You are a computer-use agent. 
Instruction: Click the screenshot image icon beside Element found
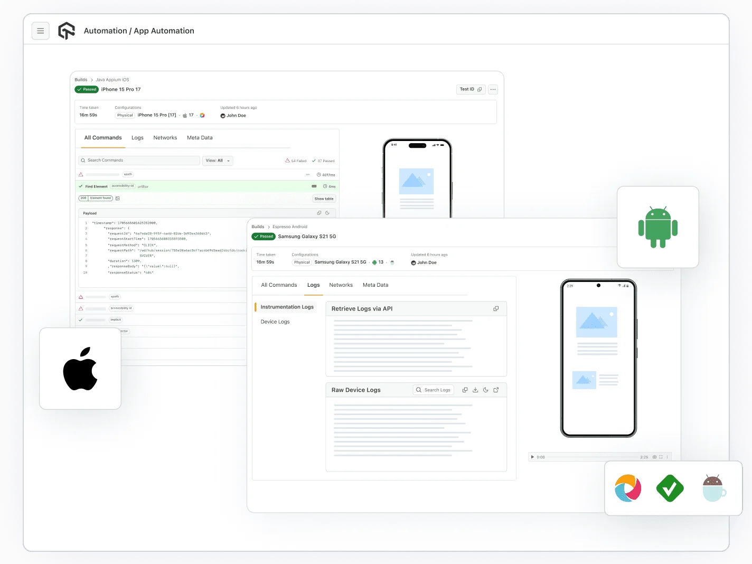click(x=118, y=199)
